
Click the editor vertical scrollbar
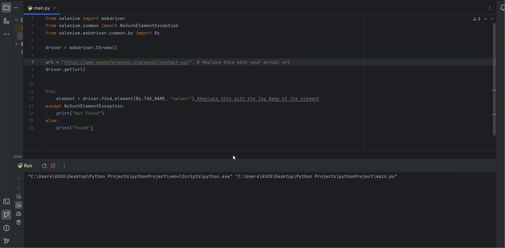(x=494, y=80)
